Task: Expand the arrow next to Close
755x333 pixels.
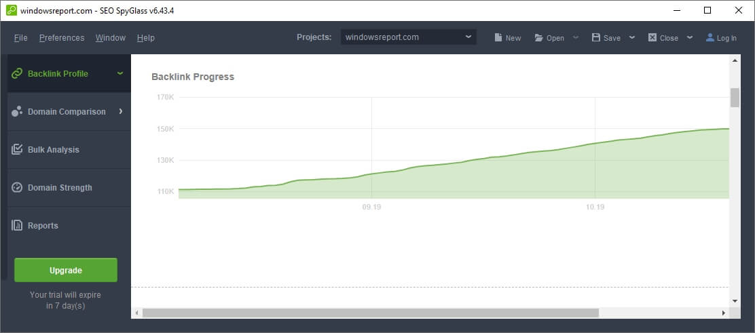Action: tap(690, 37)
